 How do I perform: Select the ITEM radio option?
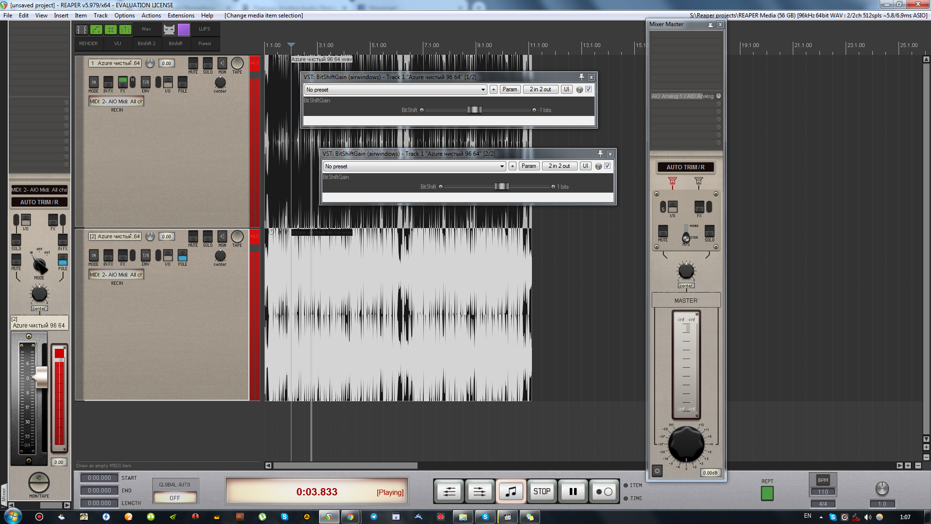626,486
